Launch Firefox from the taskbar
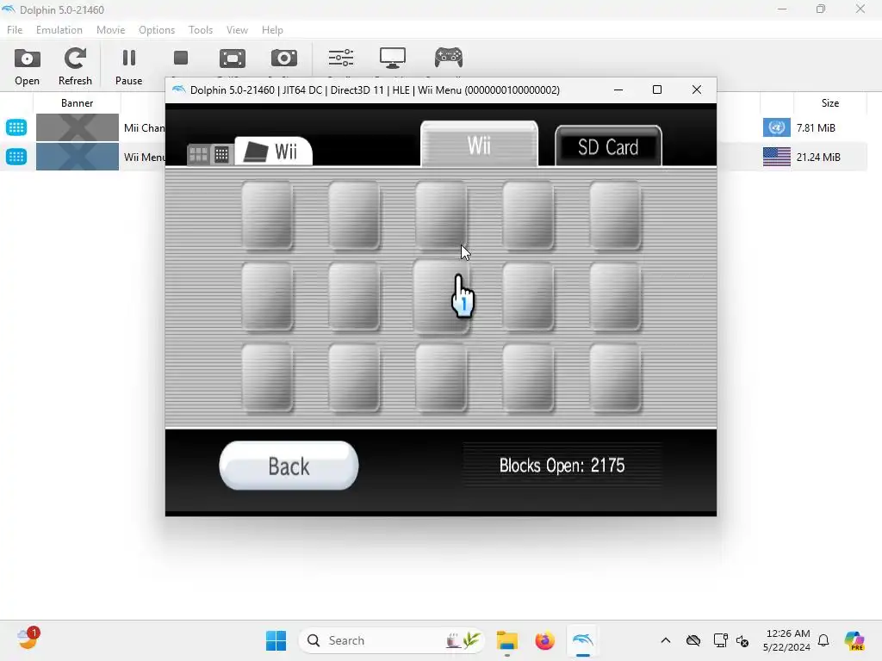 pyautogui.click(x=544, y=640)
